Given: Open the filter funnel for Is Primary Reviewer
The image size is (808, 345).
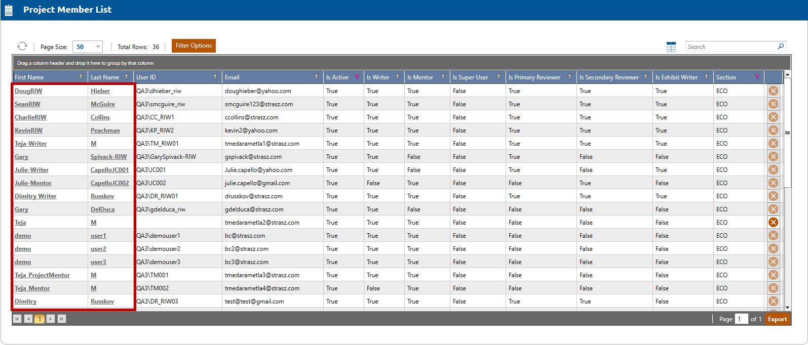Looking at the screenshot, I should [569, 77].
